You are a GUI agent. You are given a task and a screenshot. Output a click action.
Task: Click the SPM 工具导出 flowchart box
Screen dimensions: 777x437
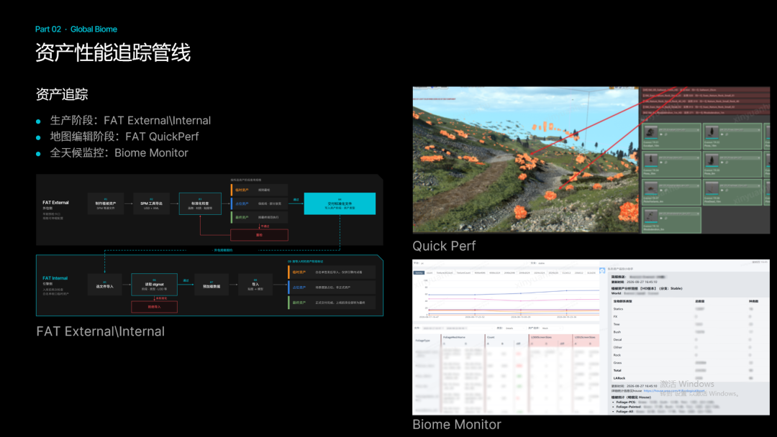tap(151, 203)
